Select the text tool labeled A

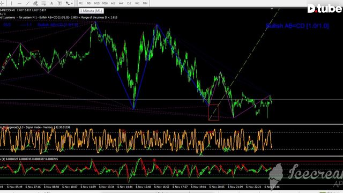[x=51, y=3]
